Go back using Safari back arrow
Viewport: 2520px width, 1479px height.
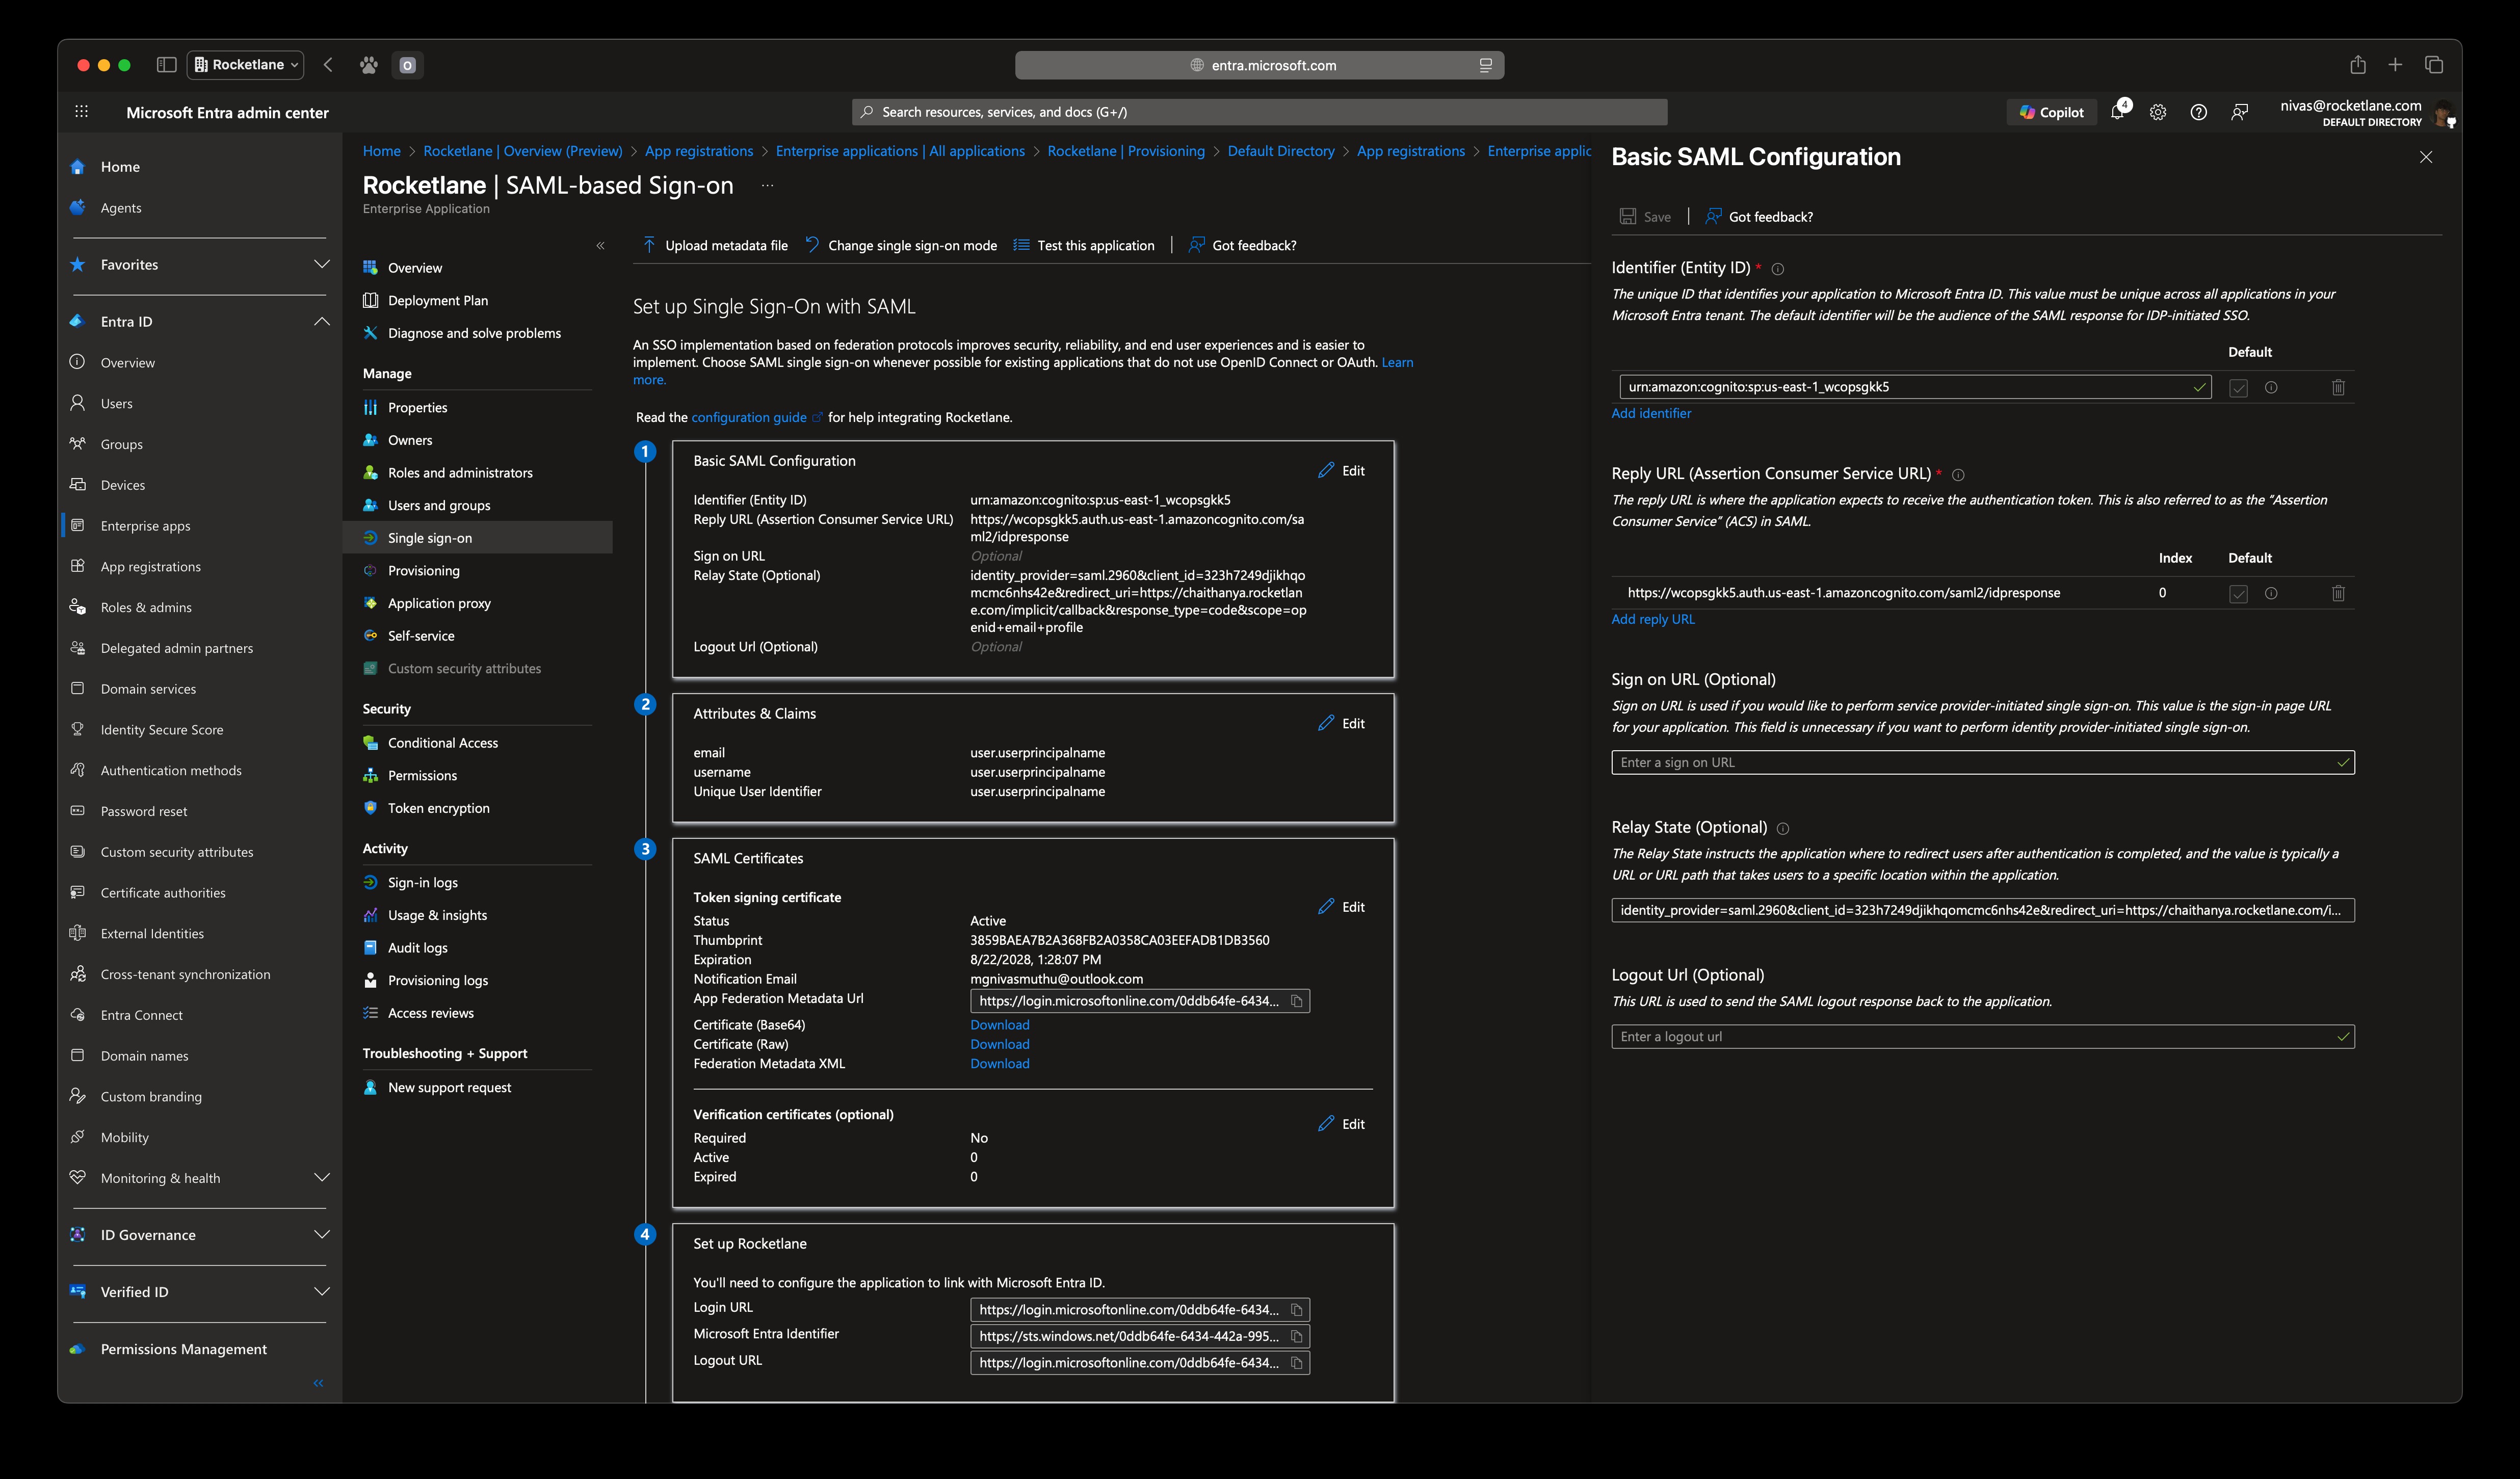(x=328, y=65)
